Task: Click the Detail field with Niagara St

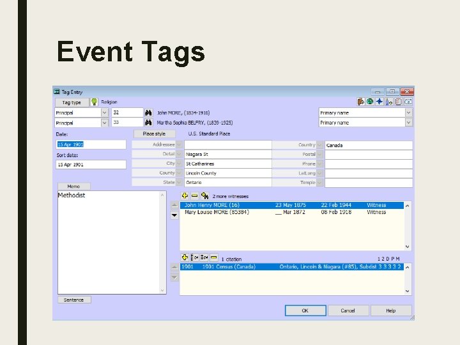Action: [x=228, y=155]
